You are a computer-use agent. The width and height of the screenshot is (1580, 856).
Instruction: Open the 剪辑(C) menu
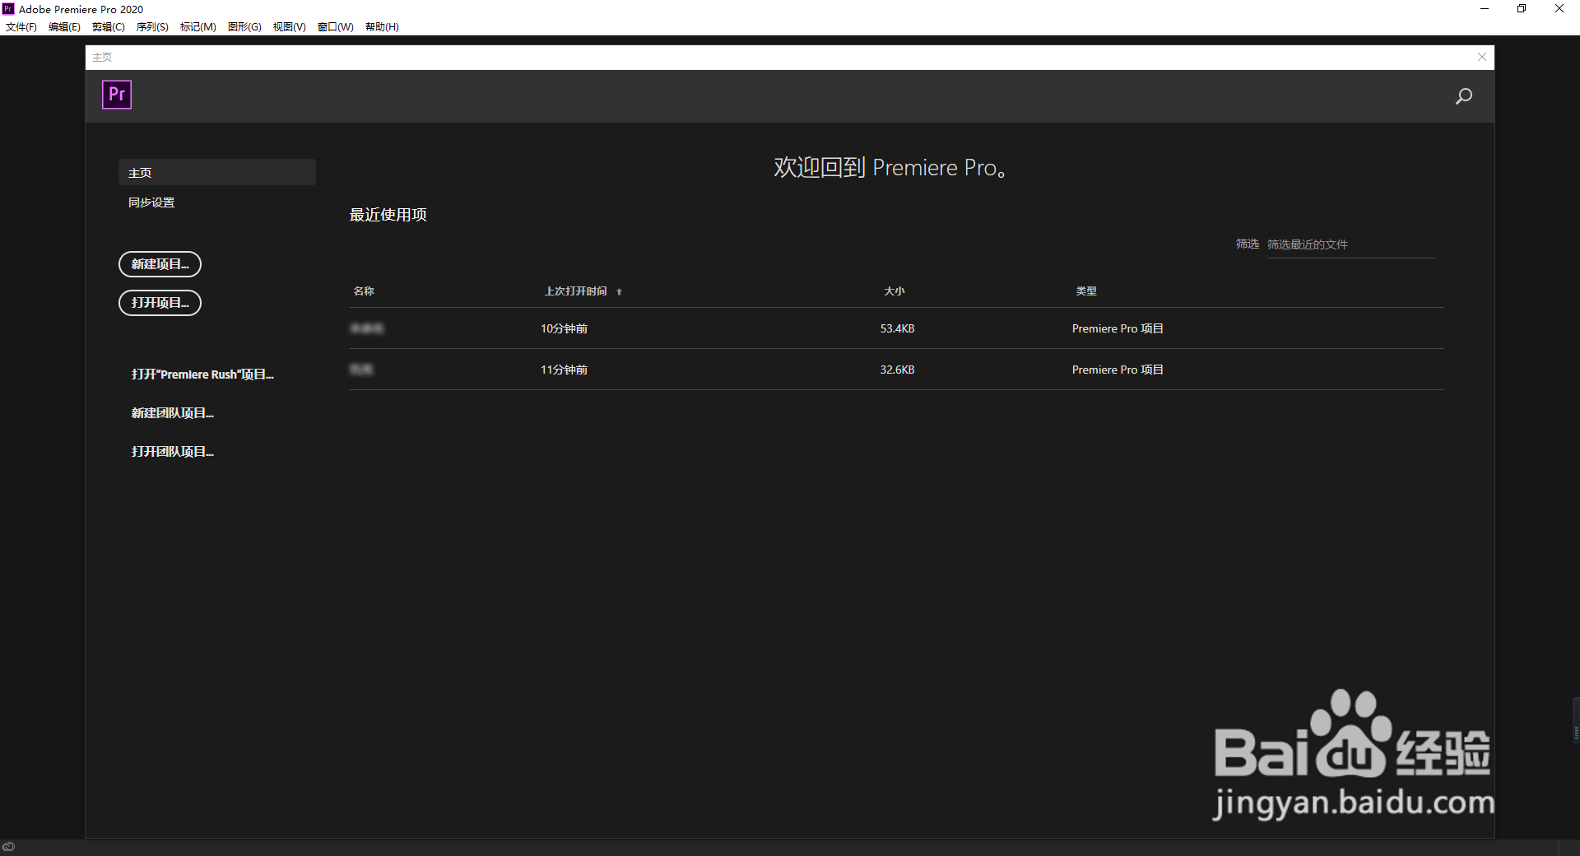(x=109, y=27)
